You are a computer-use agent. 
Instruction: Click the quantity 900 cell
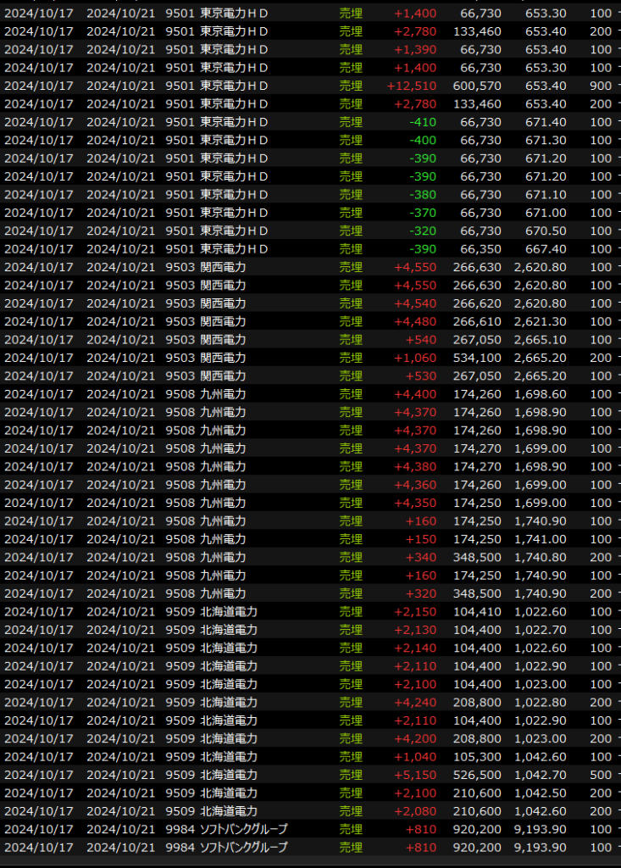coord(600,86)
